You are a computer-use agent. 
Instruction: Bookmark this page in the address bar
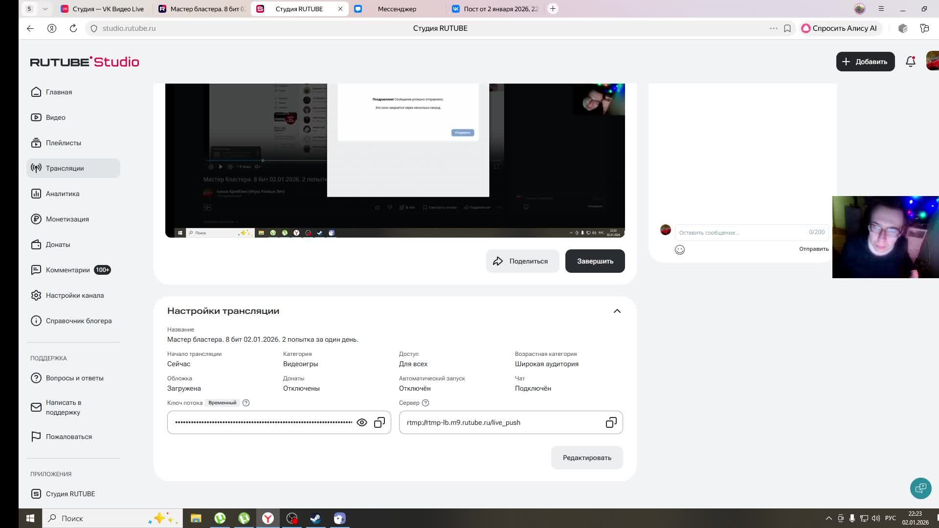(787, 28)
